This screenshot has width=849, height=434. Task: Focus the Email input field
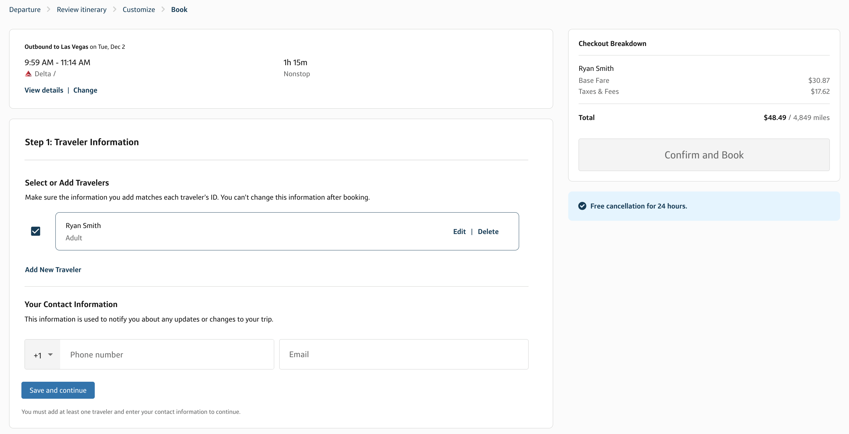403,355
